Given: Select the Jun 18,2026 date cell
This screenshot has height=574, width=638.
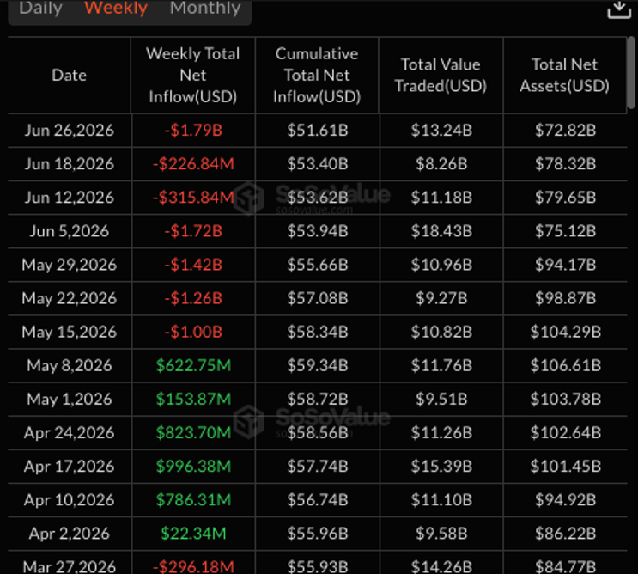Looking at the screenshot, I should point(70,164).
